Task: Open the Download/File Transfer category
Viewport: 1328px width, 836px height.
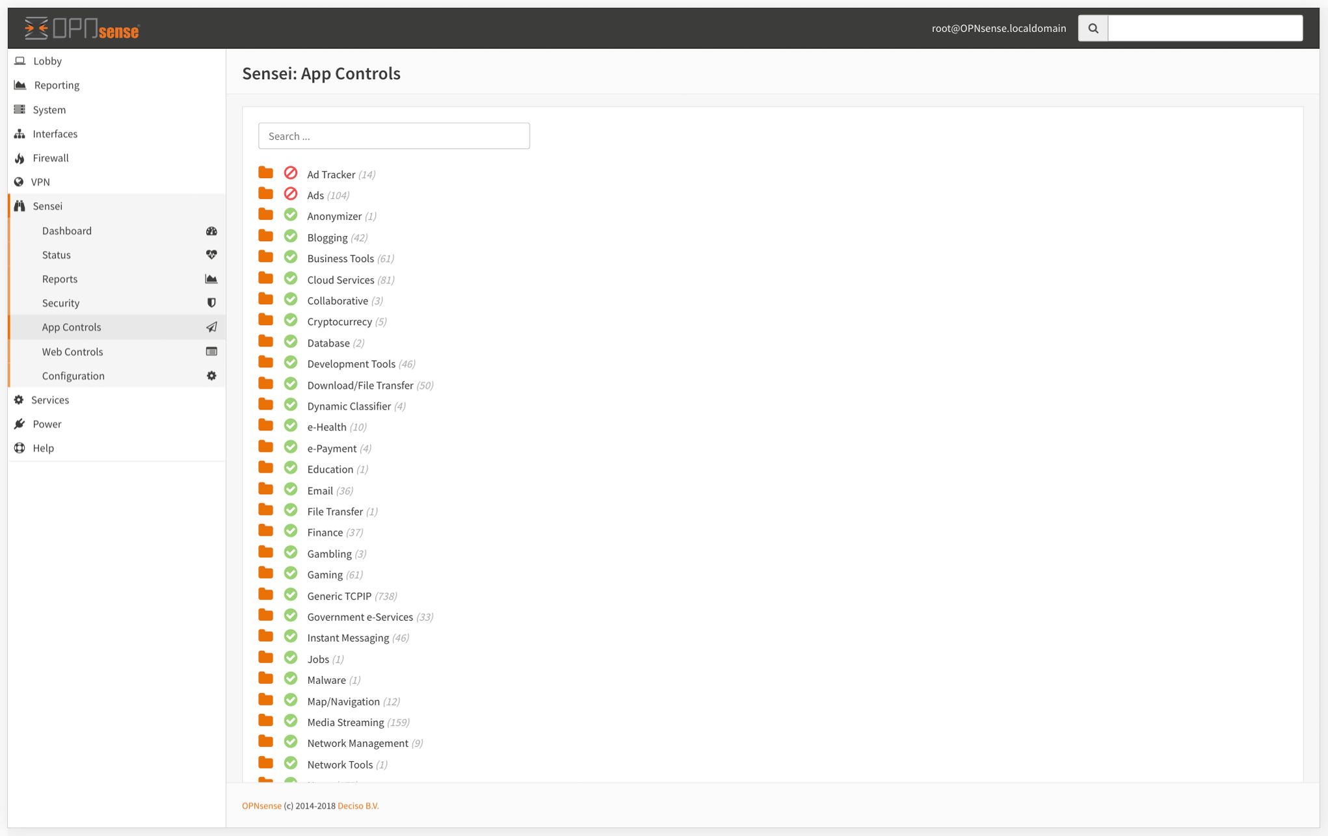Action: pos(360,385)
